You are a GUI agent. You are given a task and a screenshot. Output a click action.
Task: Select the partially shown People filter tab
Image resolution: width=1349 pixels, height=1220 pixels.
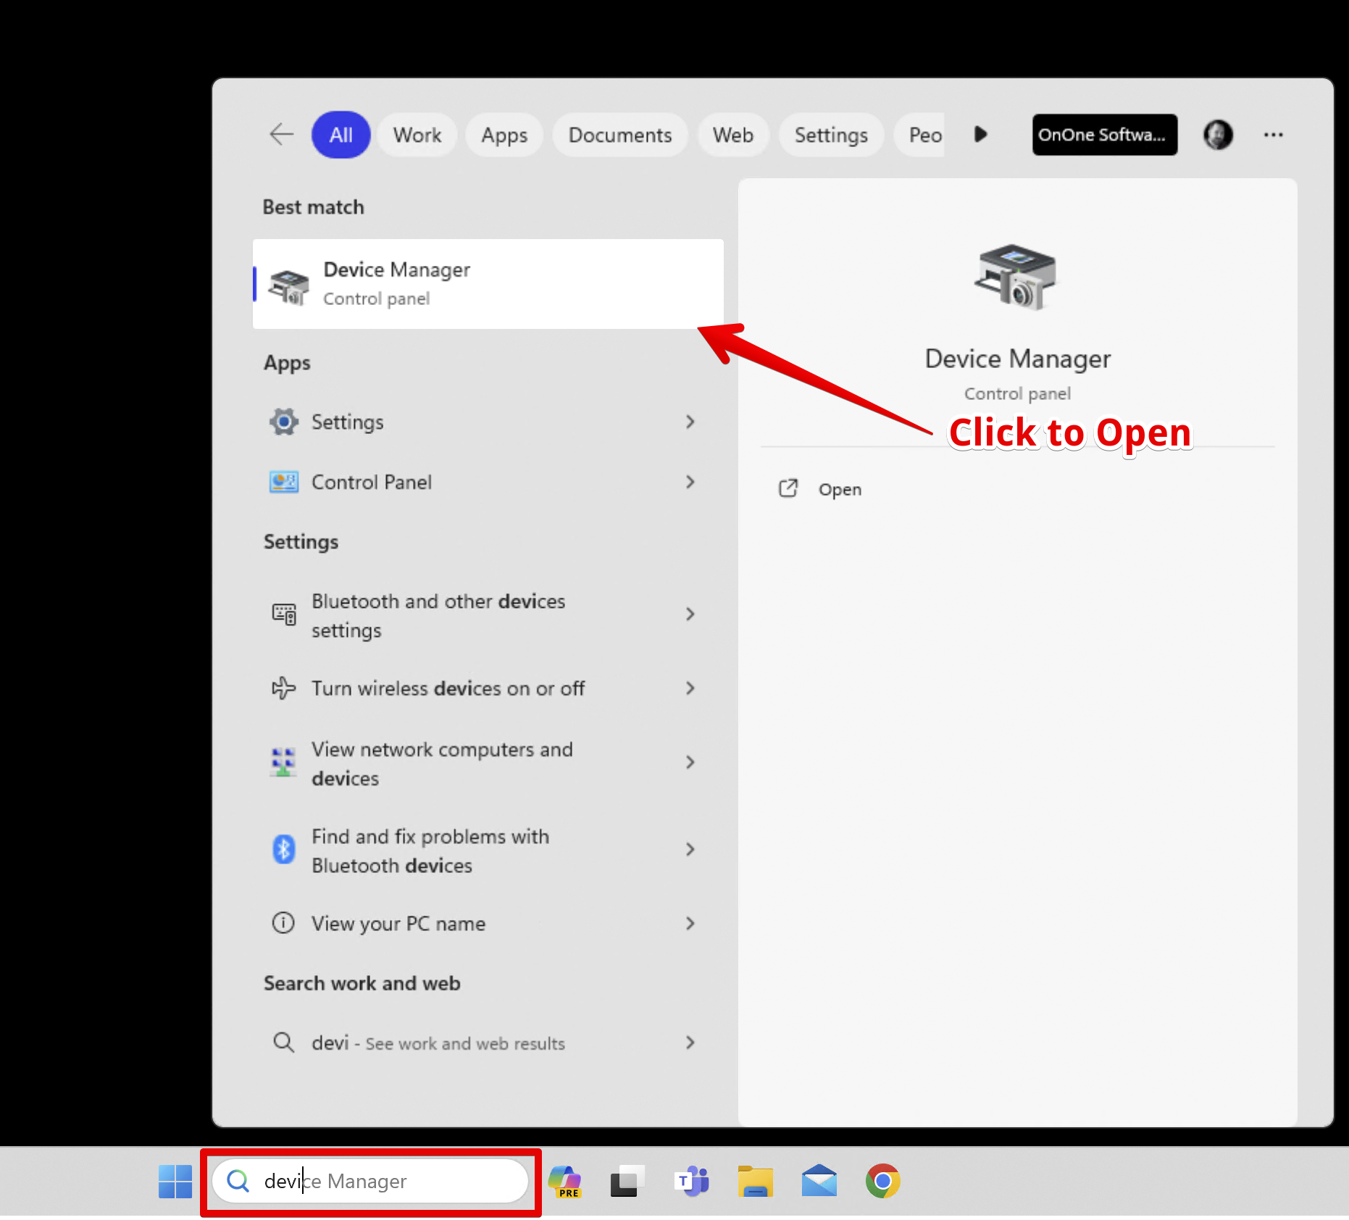coord(919,135)
